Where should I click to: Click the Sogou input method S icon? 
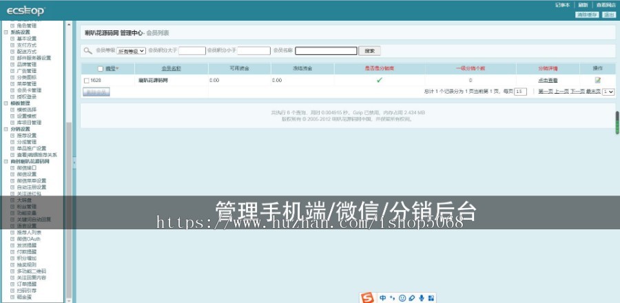[x=368, y=298]
